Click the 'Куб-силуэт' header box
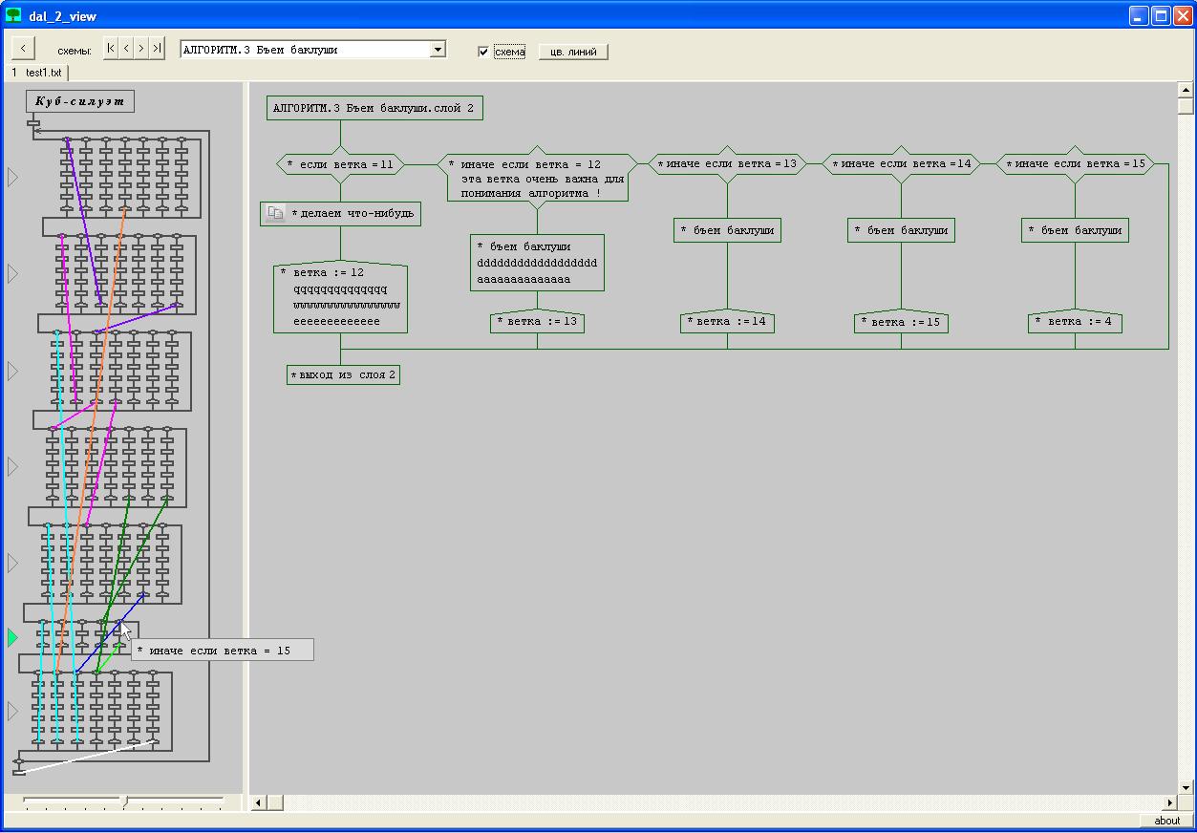 coord(80,101)
